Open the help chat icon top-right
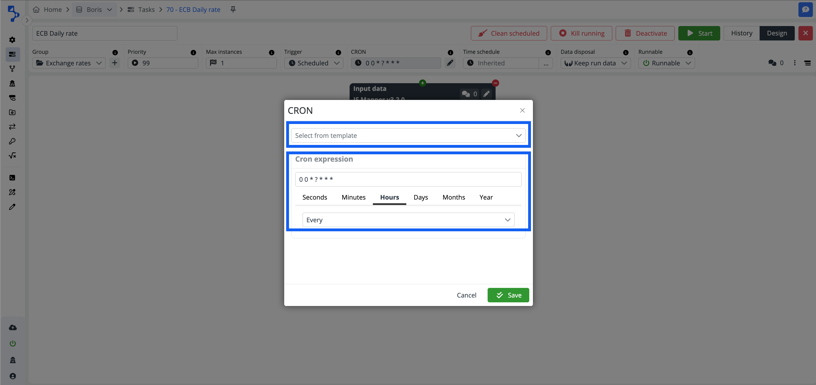Viewport: 816px width, 385px height. pyautogui.click(x=805, y=10)
